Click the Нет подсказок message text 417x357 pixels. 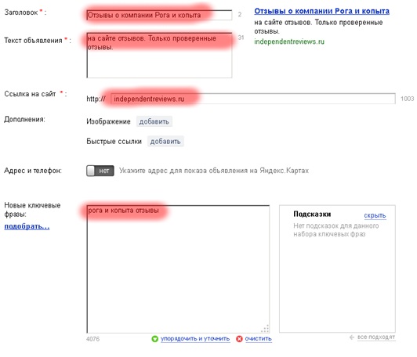click(336, 230)
